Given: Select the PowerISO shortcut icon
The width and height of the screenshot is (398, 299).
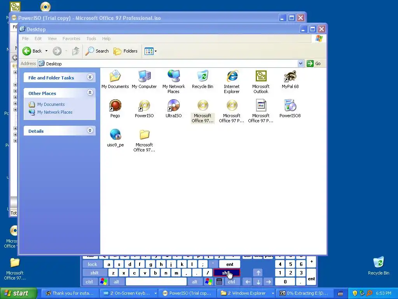Looking at the screenshot, I should click(x=144, y=108).
